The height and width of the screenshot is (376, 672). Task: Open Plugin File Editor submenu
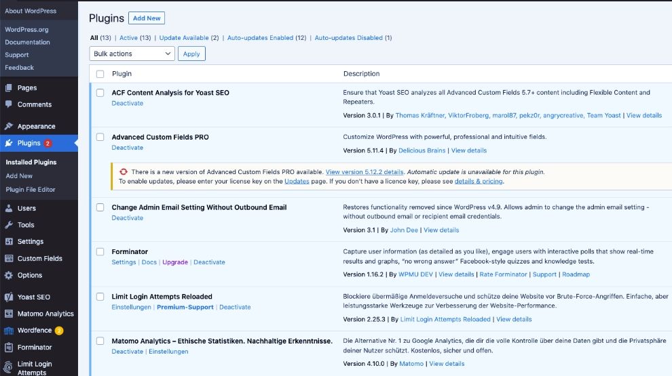[31, 190]
